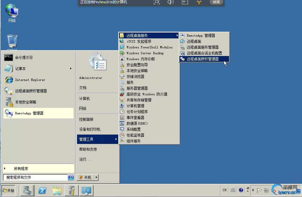The image size is (302, 197).
Task: Open Windows Explorer from the taskbar
Action: 57,191
